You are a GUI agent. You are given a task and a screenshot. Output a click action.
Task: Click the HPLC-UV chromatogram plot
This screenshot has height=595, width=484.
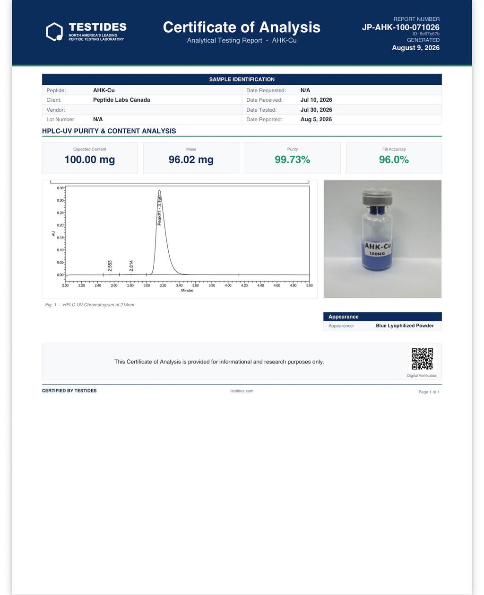[x=180, y=239]
